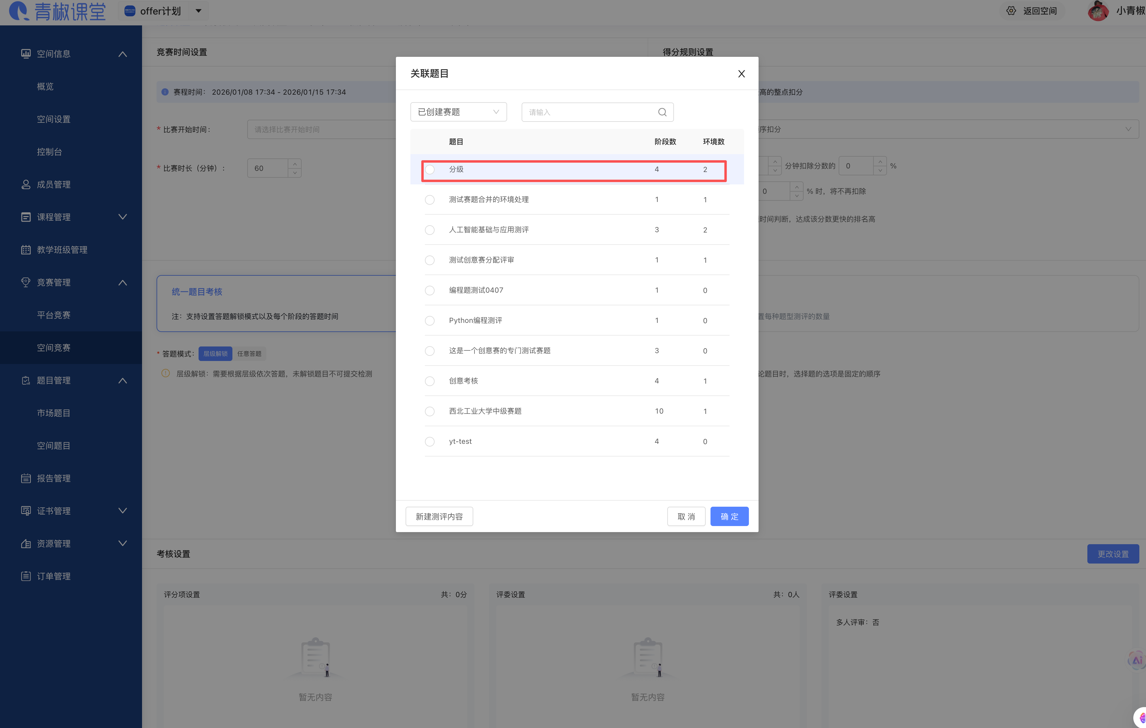The width and height of the screenshot is (1146, 728).
Task: Go to 平台竞赛 sidebar item
Action: [54, 315]
